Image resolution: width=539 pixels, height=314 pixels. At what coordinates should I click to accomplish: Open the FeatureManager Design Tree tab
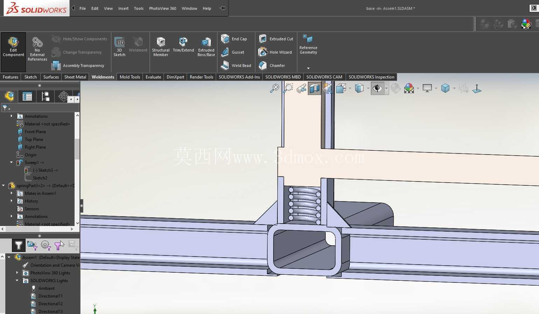coord(9,96)
